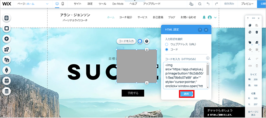The height and width of the screenshot is (118, 266).
Task: Open the arrange layers tool
Action: (250, 42)
